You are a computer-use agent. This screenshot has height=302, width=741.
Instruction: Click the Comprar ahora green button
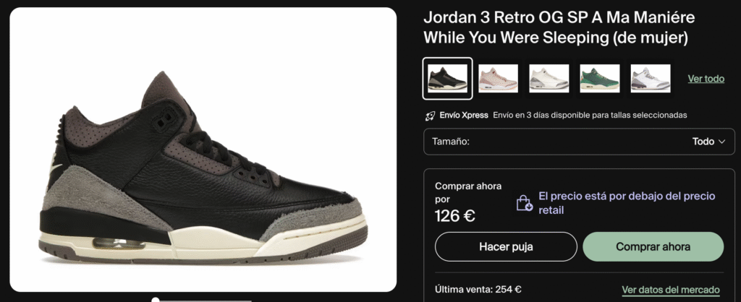point(653,247)
